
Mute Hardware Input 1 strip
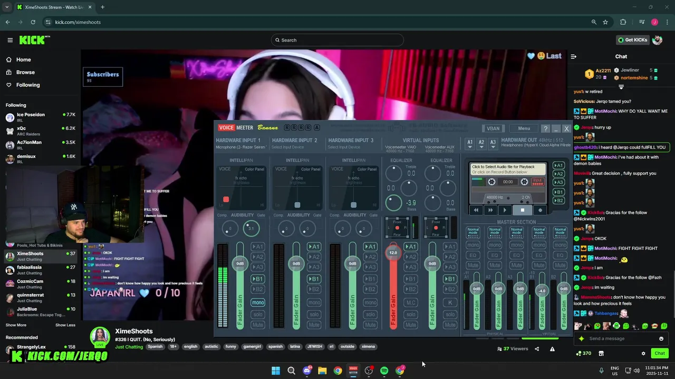coord(258,325)
